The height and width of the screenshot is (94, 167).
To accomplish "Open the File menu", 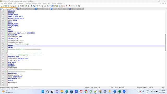I will pyautogui.click(x=2, y=4).
